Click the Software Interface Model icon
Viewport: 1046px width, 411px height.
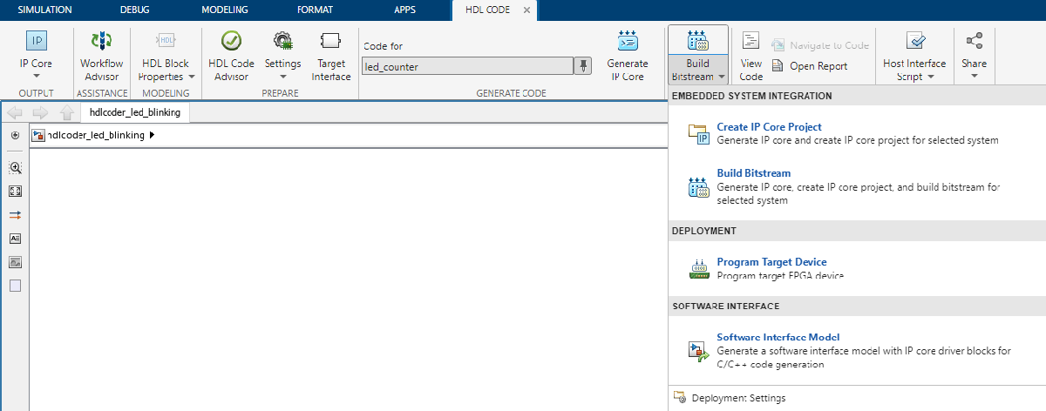[x=699, y=350]
